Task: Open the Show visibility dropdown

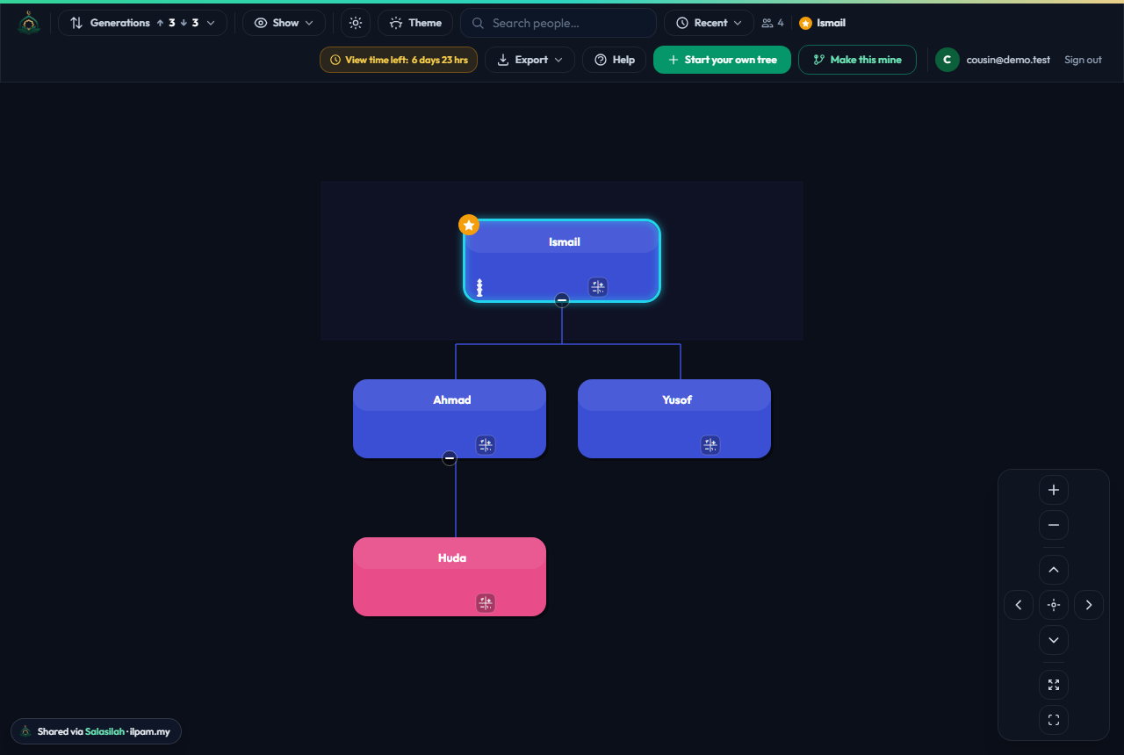Action: coord(284,23)
